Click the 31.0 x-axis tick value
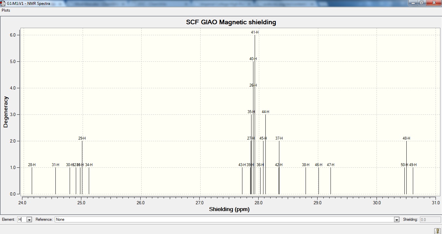The width and height of the screenshot is (442, 234). [436, 203]
